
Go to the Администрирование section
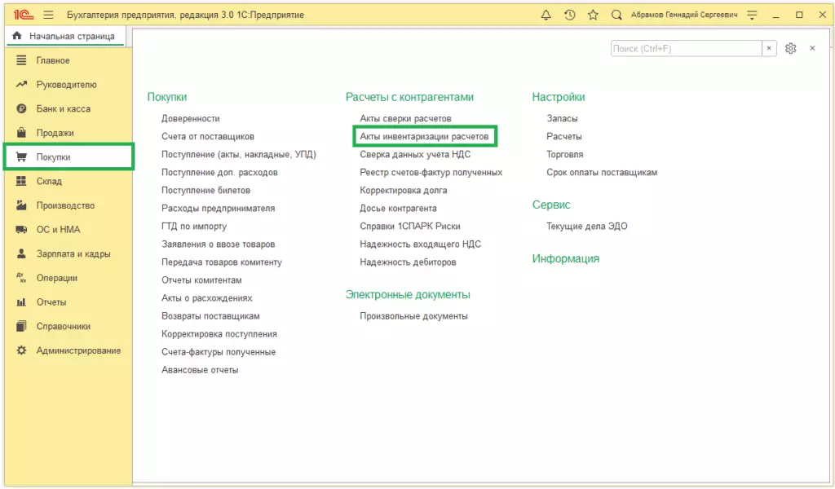click(x=78, y=350)
